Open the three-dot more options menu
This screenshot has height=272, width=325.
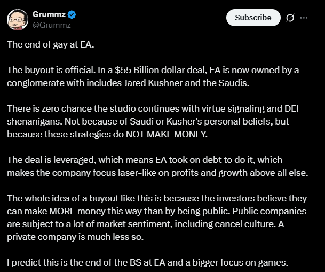(304, 18)
